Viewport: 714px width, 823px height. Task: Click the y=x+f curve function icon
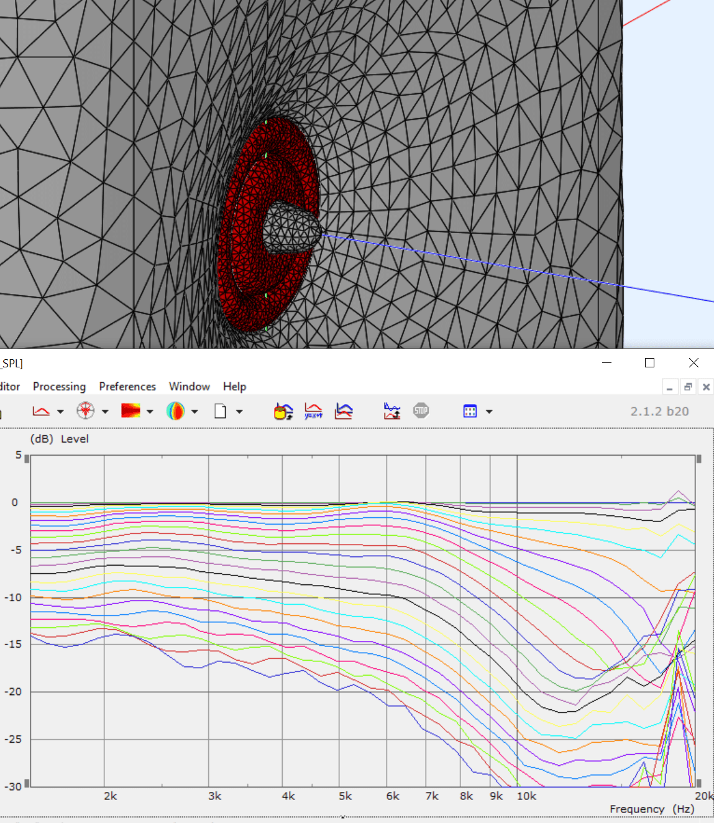pos(313,411)
